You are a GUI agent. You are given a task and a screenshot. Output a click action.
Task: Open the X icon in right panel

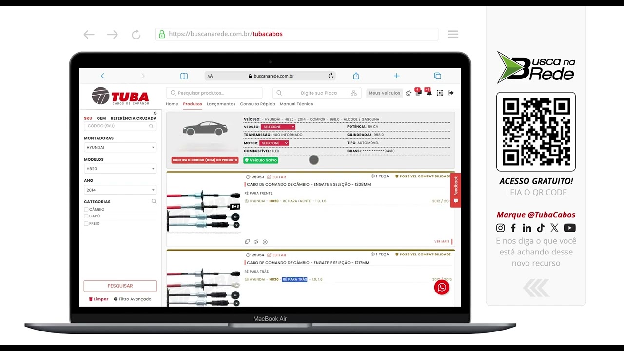click(x=554, y=228)
